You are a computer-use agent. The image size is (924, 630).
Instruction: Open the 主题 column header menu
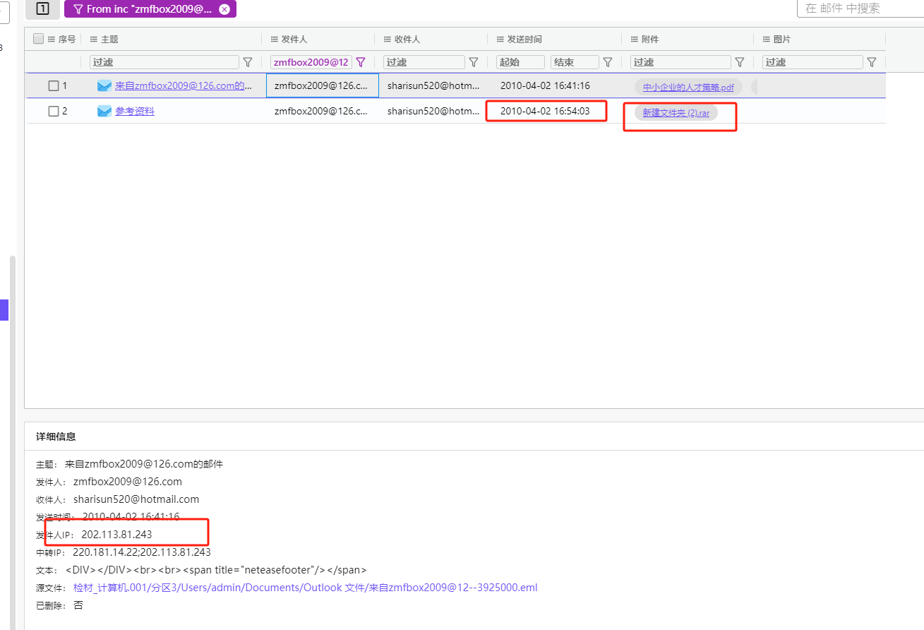point(94,40)
